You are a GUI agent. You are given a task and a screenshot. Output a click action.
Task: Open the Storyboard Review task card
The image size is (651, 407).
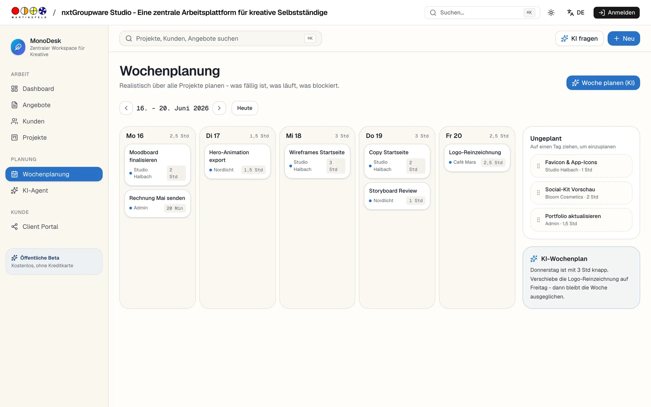[x=397, y=196]
